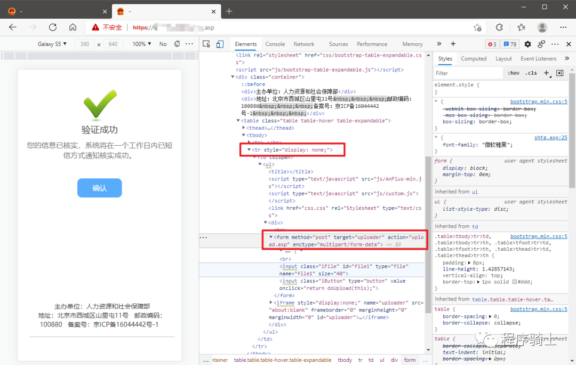Click the inspect element picker icon
The image size is (576, 365).
click(x=206, y=44)
